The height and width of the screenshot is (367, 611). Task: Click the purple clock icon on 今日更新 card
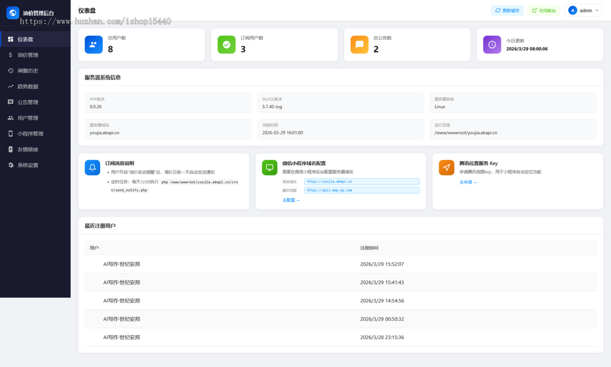pos(492,45)
